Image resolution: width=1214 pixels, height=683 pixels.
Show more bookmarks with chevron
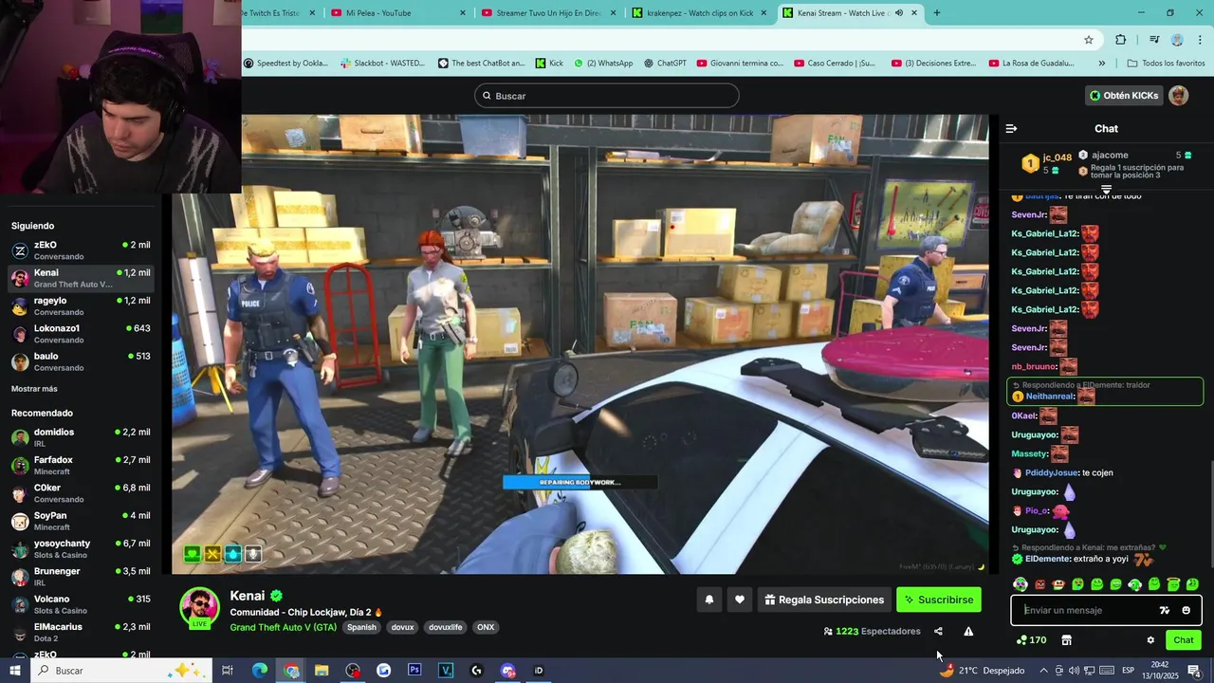pos(1101,64)
